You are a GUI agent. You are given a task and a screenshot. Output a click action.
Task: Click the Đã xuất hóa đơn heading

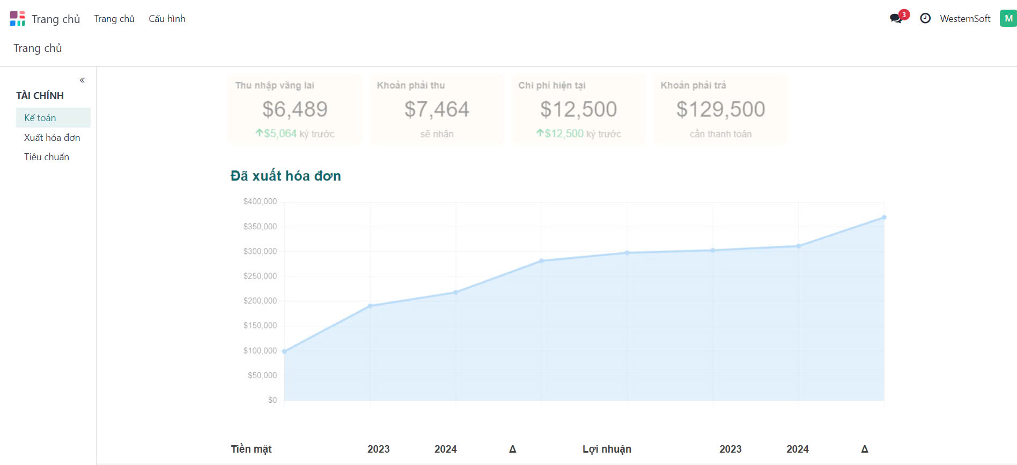coord(285,176)
